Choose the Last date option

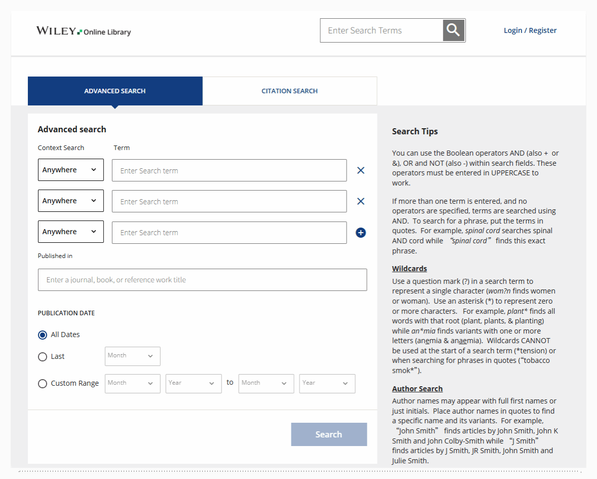[x=43, y=357]
